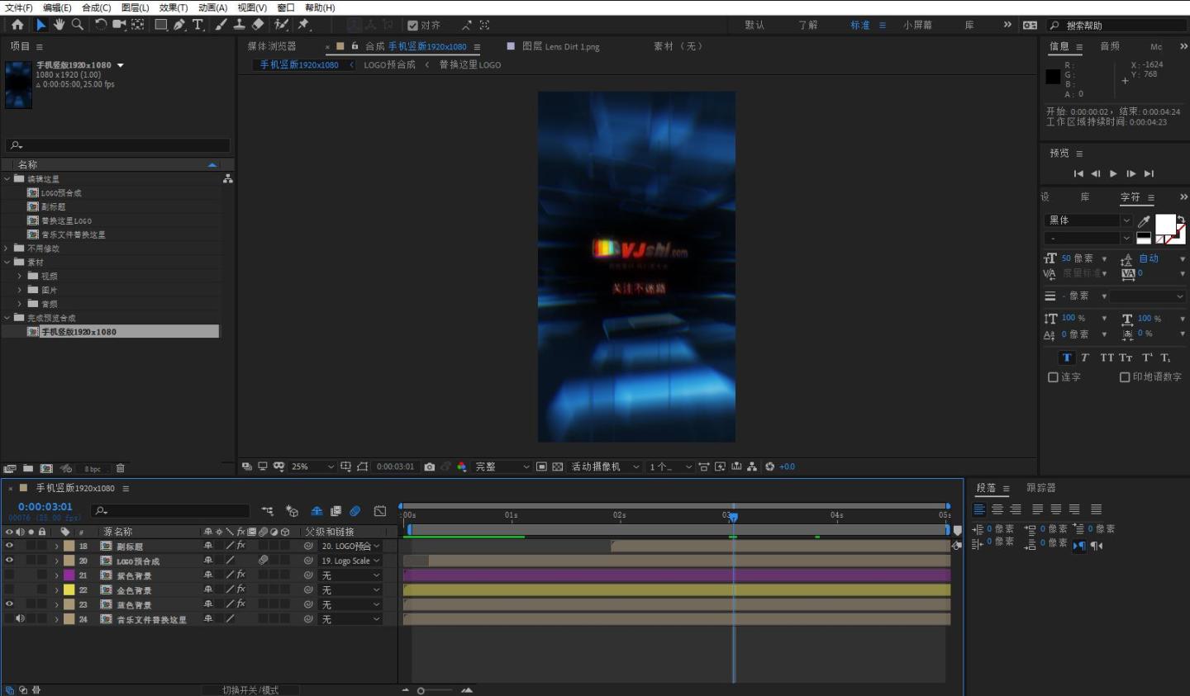
Task: Click the purple label color of 紫色背景
Action: [69, 575]
